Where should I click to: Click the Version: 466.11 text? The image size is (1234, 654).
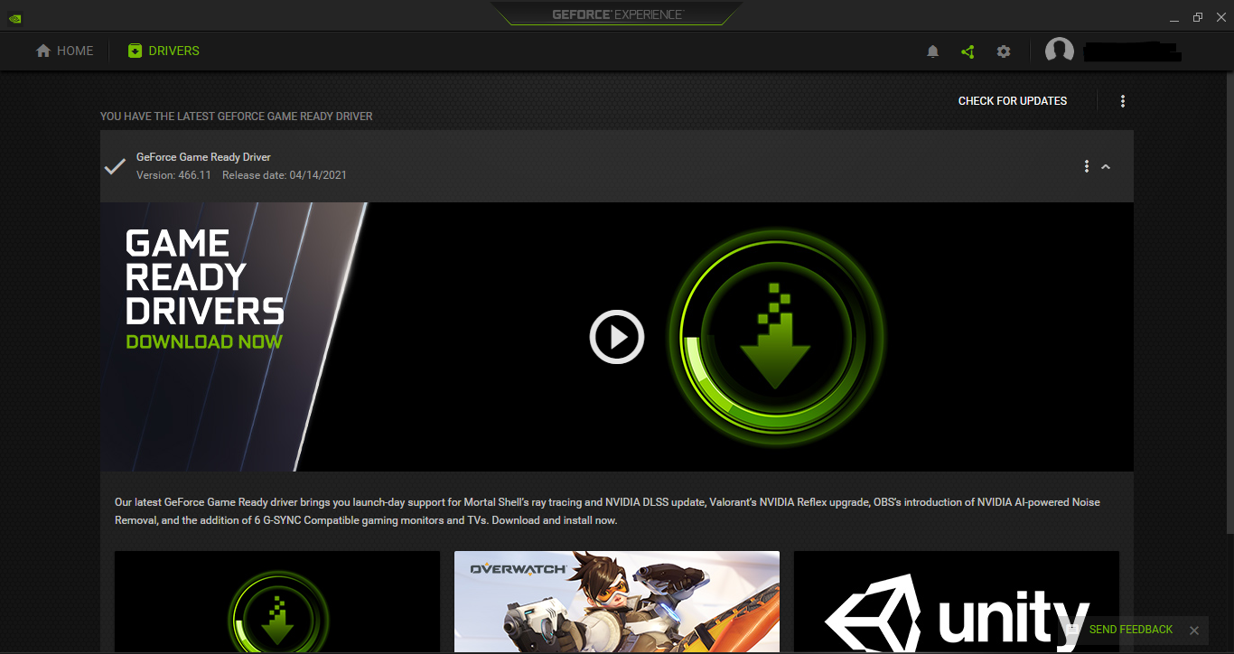pos(173,175)
